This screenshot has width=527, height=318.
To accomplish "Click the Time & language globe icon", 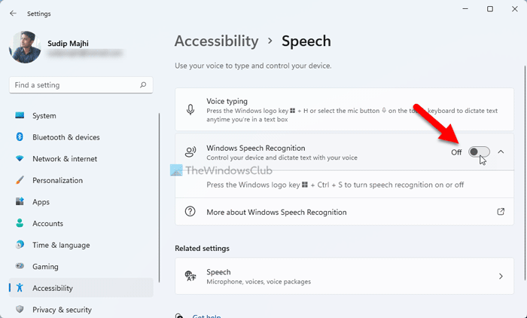I will [x=20, y=245].
